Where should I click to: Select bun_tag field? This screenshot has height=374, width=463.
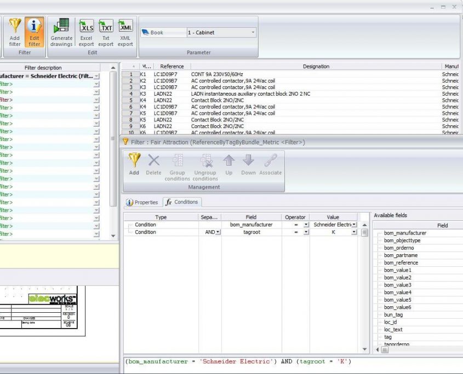[x=393, y=315]
